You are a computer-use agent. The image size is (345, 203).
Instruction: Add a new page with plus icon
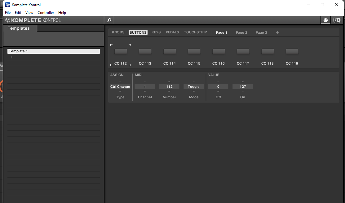(x=277, y=32)
